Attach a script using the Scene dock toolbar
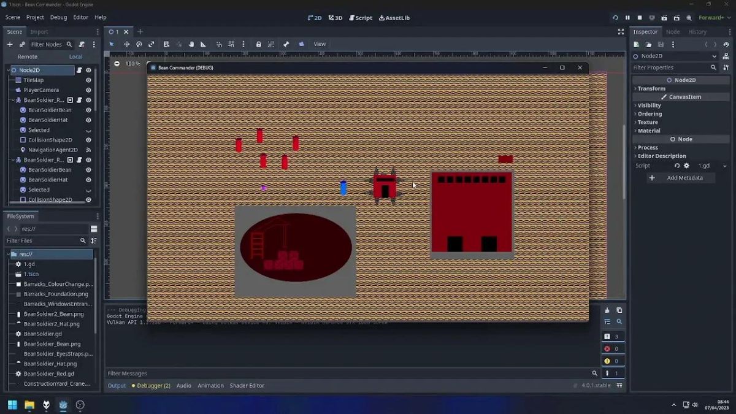Image resolution: width=736 pixels, height=414 pixels. tap(82, 44)
